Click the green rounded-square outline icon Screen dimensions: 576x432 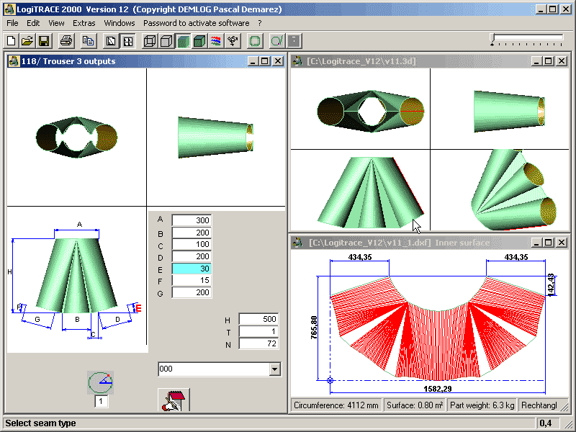[255, 41]
